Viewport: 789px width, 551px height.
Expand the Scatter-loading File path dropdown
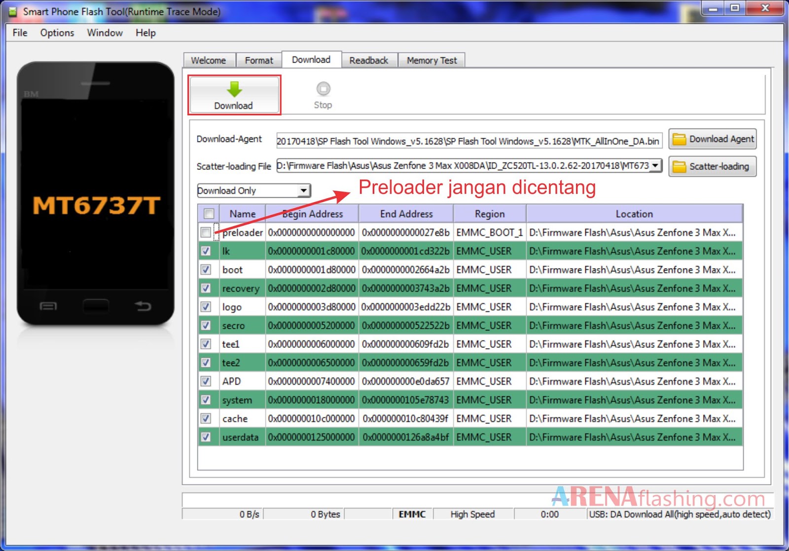click(656, 166)
